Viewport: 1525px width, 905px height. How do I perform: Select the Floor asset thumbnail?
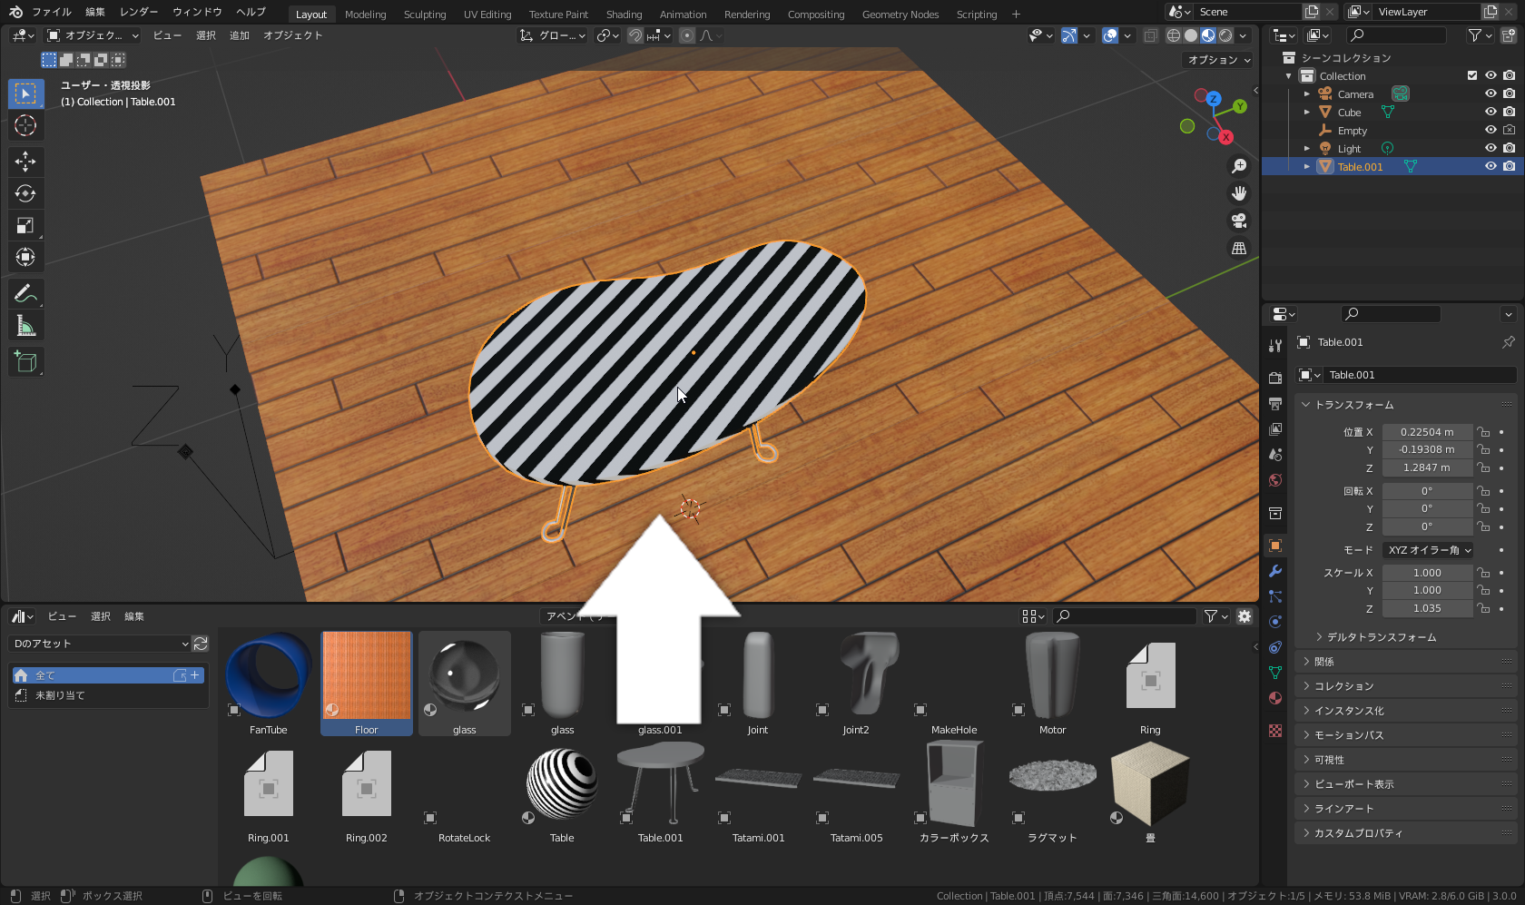[367, 684]
